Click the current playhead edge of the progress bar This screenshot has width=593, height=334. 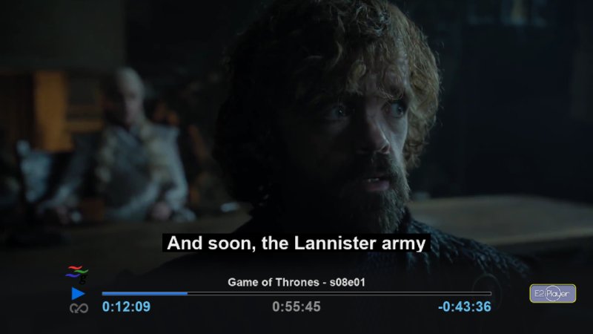click(x=187, y=293)
